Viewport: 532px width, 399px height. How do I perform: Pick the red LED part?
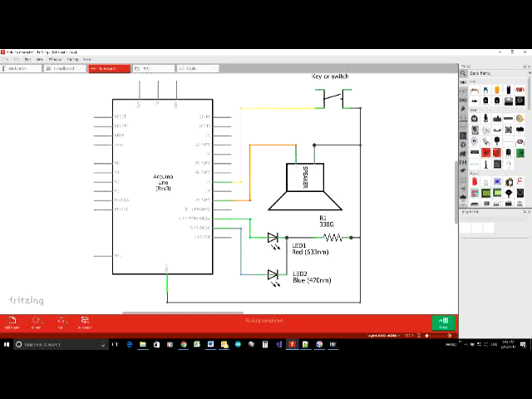coord(475,182)
